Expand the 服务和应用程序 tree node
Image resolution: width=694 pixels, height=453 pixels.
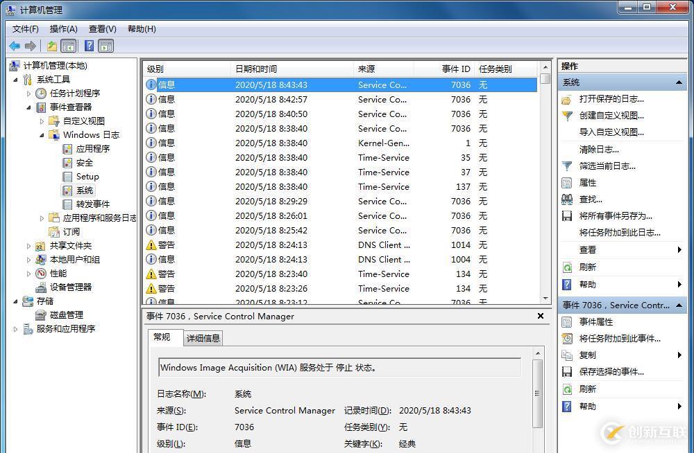(15, 329)
